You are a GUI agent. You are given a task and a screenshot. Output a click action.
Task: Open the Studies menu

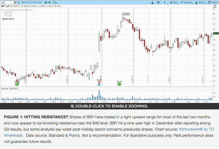(200, 3)
